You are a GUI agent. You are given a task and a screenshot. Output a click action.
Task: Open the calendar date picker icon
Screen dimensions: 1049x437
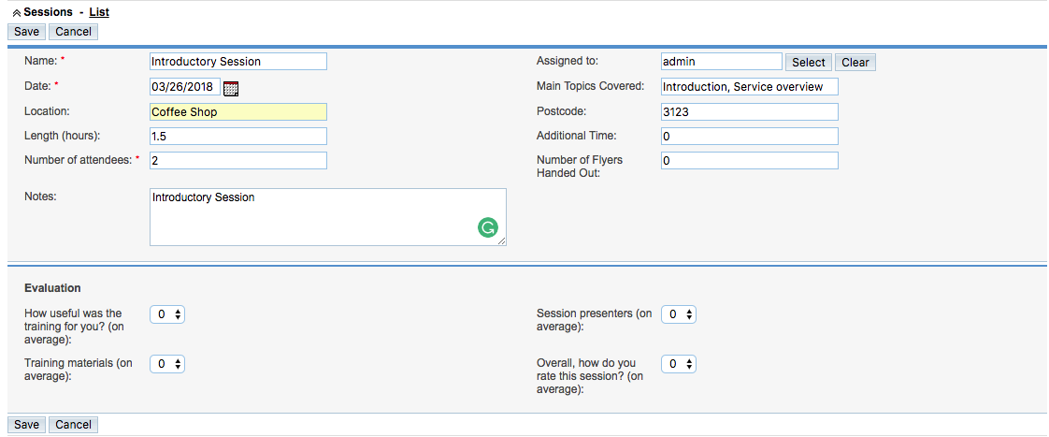(x=231, y=88)
